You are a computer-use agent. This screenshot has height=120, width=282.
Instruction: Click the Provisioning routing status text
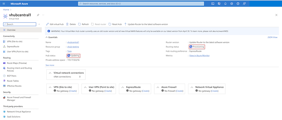click(198, 47)
